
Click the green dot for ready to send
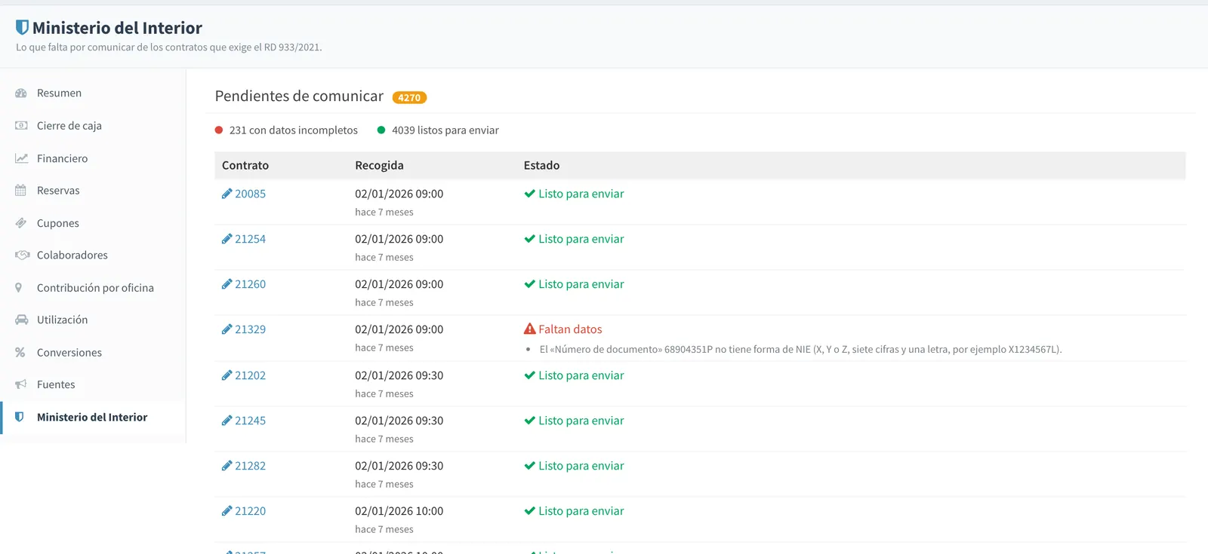pos(381,130)
